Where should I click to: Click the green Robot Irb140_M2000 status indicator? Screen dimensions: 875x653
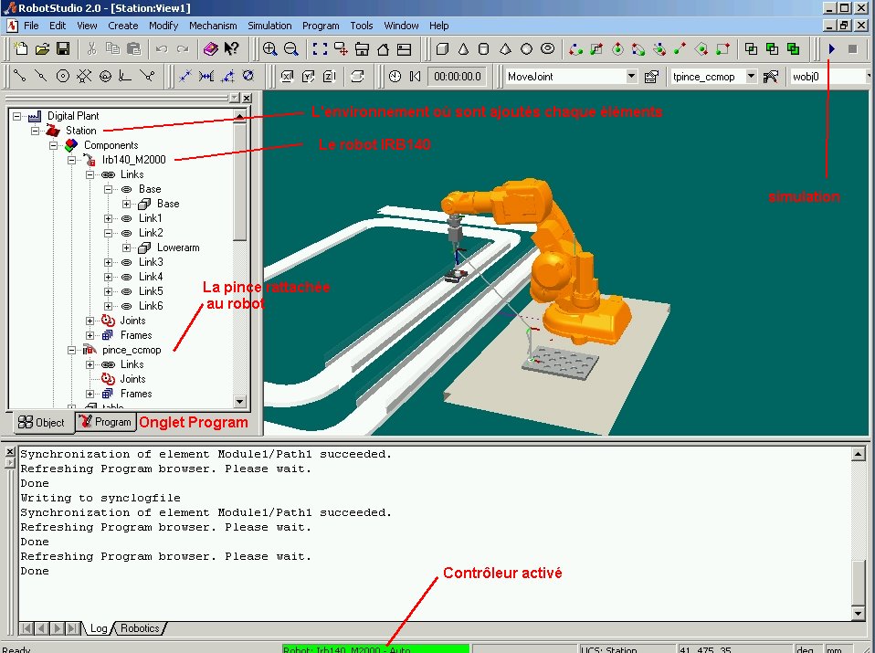pyautogui.click(x=375, y=649)
